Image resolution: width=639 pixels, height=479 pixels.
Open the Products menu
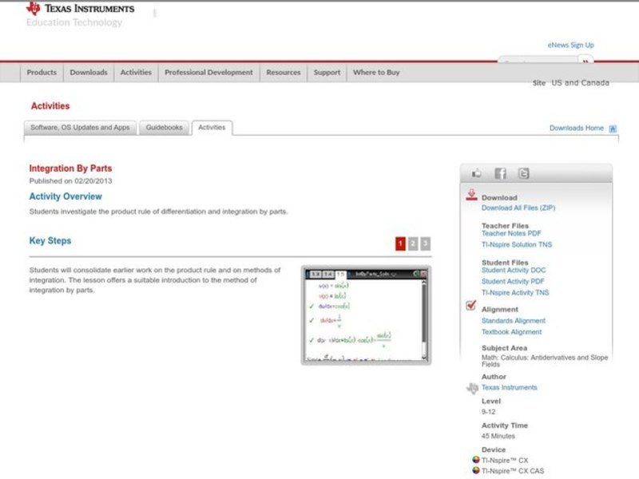coord(42,73)
